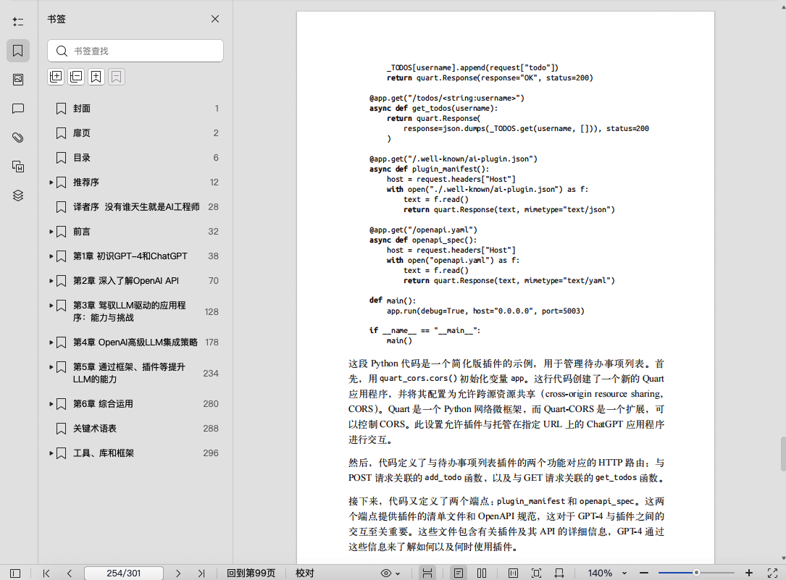Viewport: 786px width, 580px height.
Task: Open the attachments paperclip panel in sidebar
Action: click(18, 138)
